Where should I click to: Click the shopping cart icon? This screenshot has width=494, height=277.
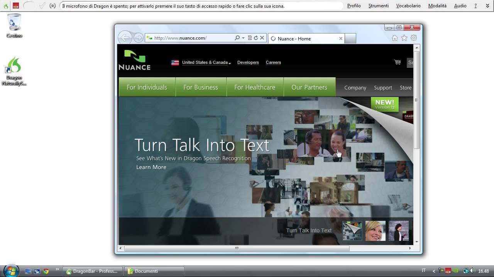click(x=397, y=62)
